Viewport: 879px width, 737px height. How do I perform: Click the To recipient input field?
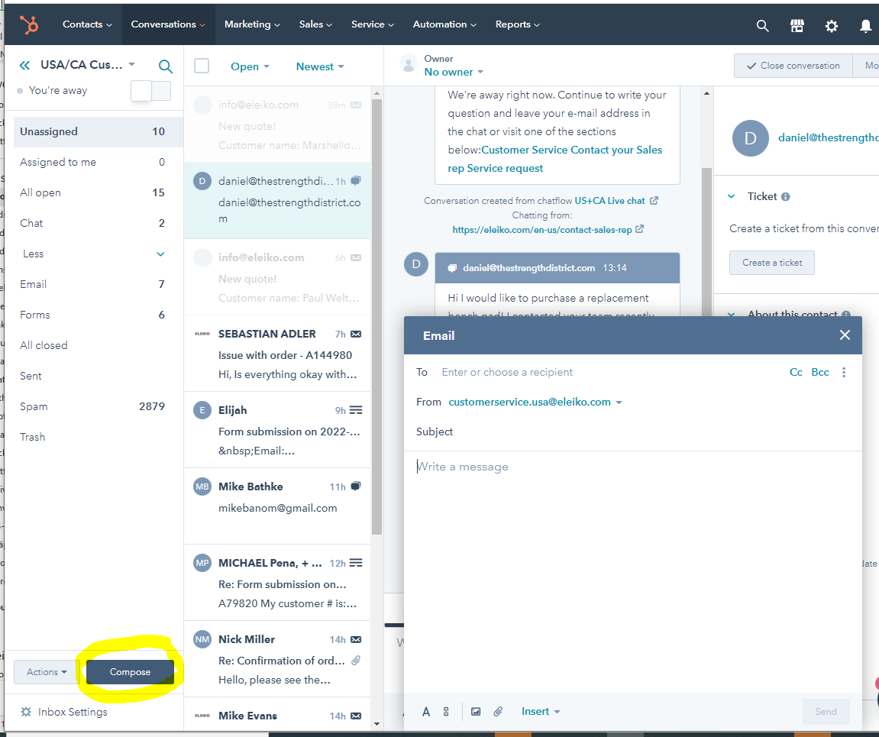coord(603,373)
